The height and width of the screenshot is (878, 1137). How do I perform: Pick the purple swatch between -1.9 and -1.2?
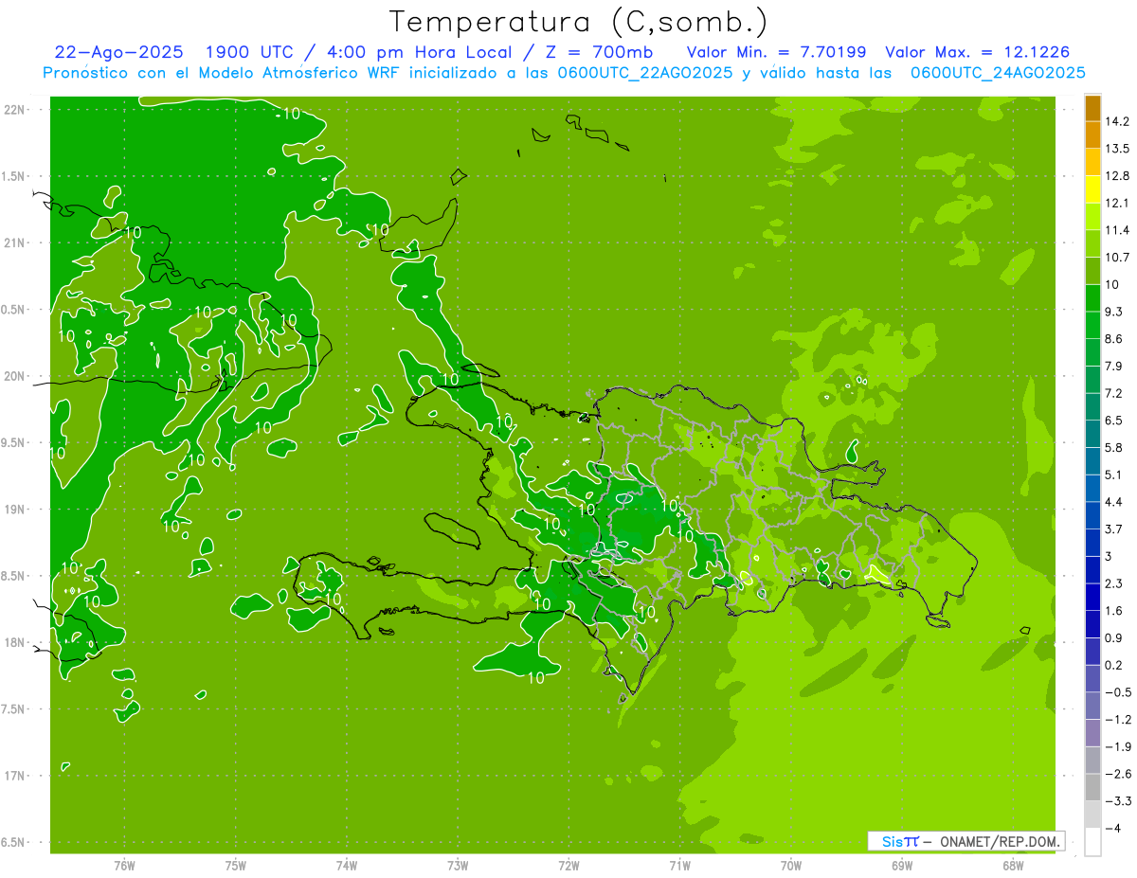tap(1092, 733)
